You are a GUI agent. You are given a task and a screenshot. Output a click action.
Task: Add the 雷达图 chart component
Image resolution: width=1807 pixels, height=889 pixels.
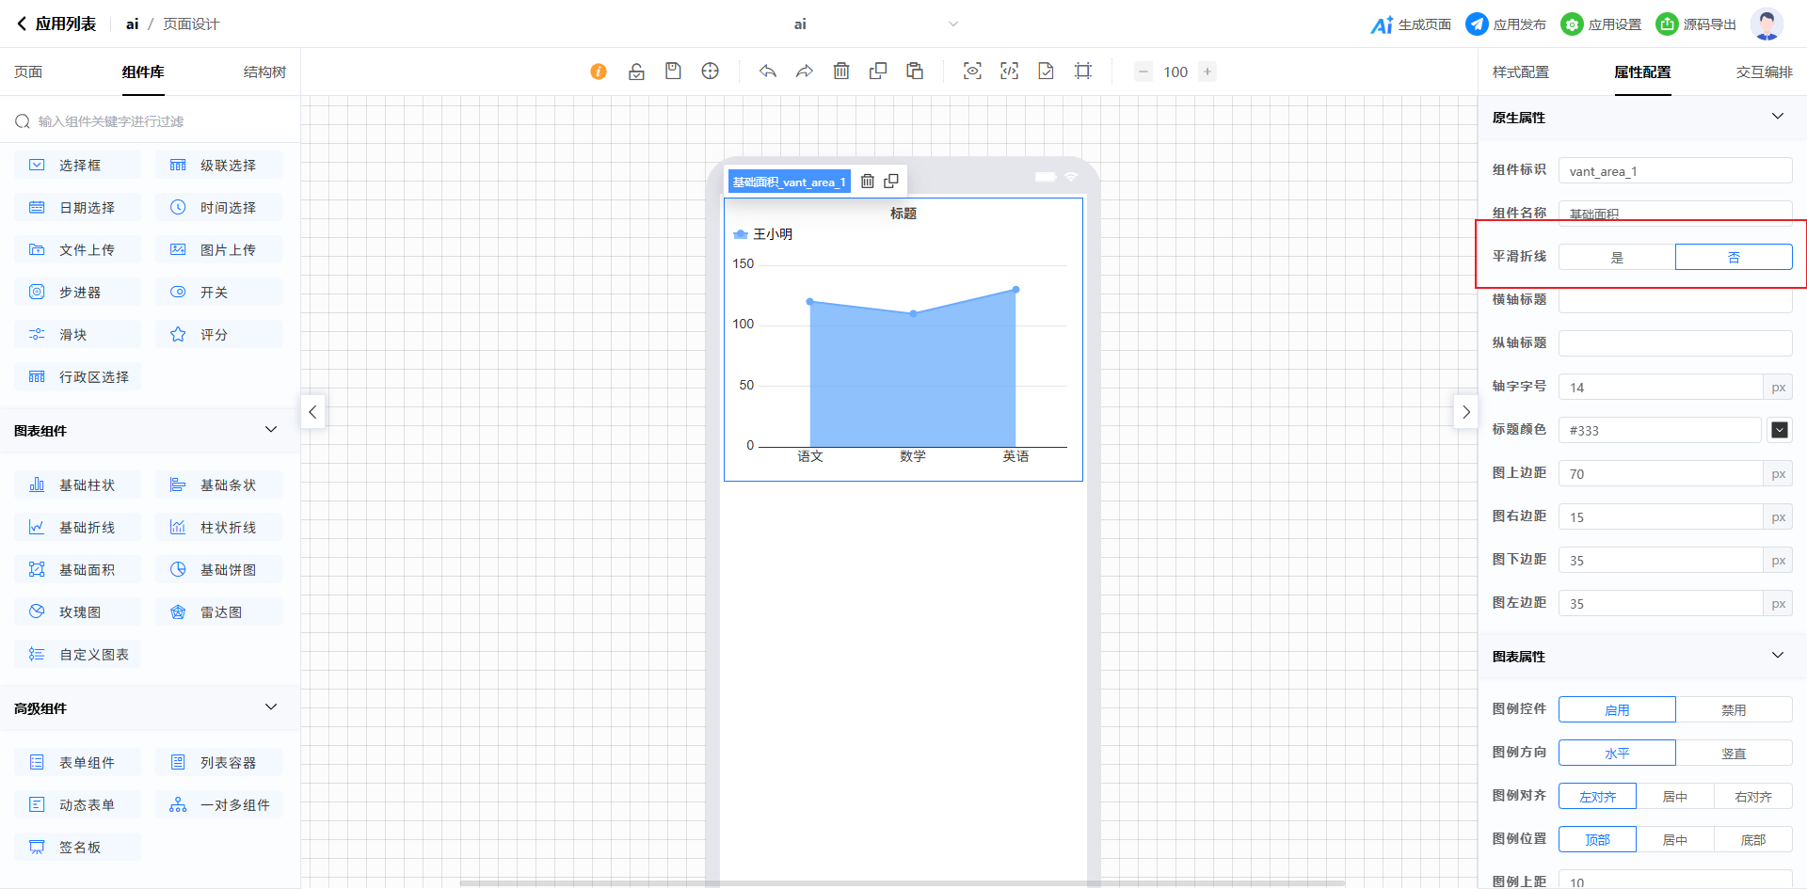(219, 612)
